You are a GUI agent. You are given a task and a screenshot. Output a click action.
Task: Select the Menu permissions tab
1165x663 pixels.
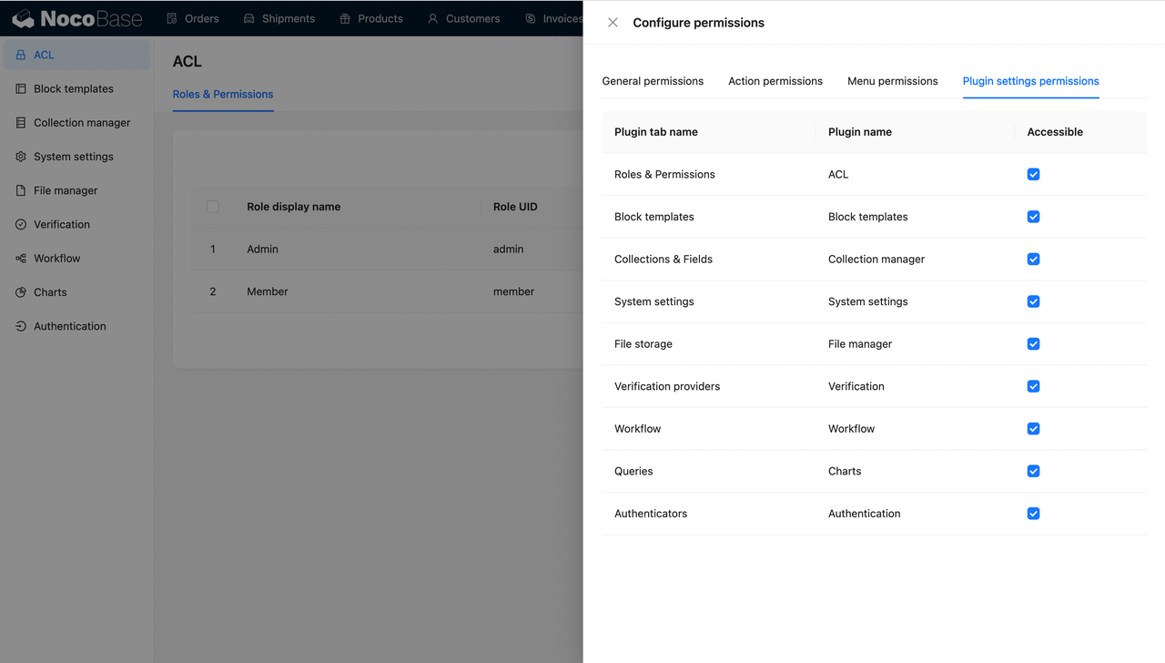(892, 81)
